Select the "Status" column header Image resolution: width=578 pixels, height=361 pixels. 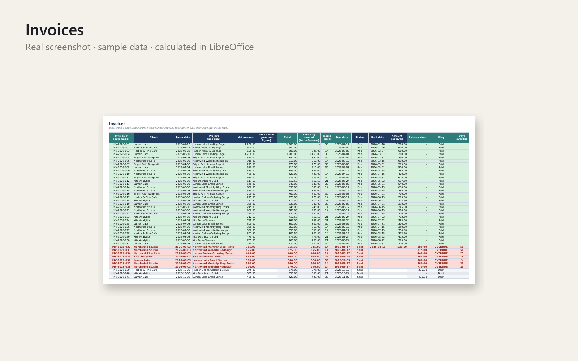360,138
